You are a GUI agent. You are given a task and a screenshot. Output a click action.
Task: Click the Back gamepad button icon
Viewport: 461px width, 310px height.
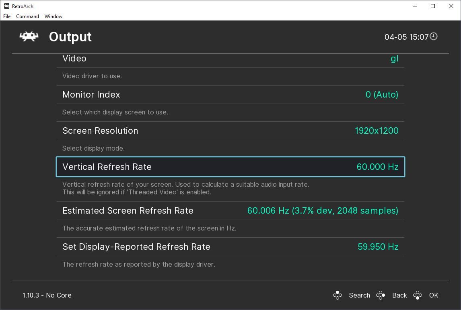click(381, 295)
